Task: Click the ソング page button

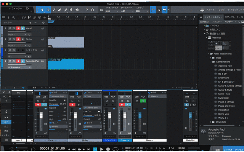Action: tap(222, 10)
